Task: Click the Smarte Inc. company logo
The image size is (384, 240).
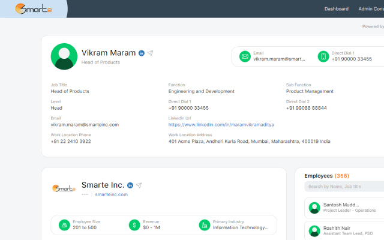Action: coord(64,189)
